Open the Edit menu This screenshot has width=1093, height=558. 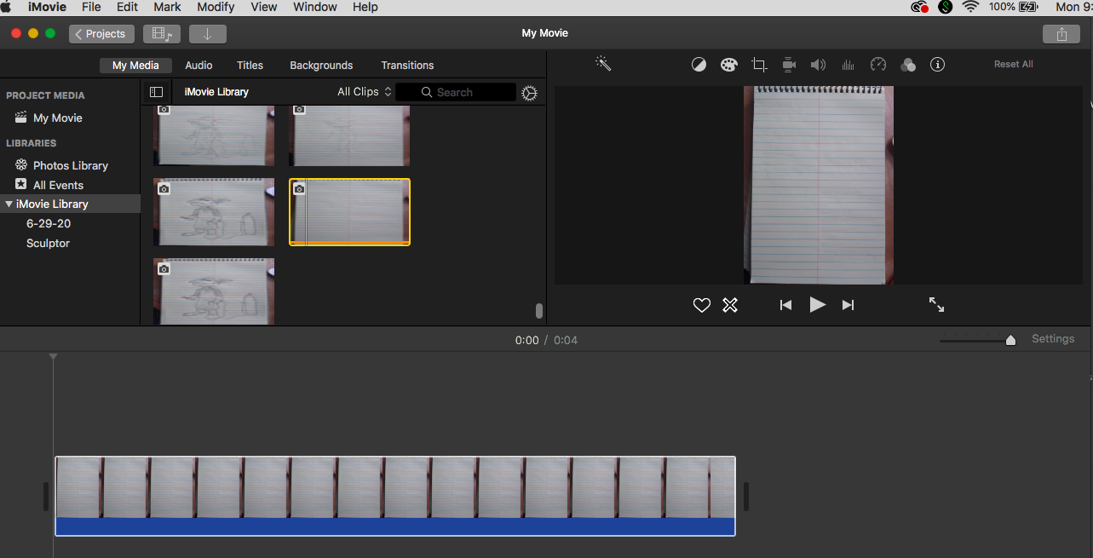pos(127,7)
